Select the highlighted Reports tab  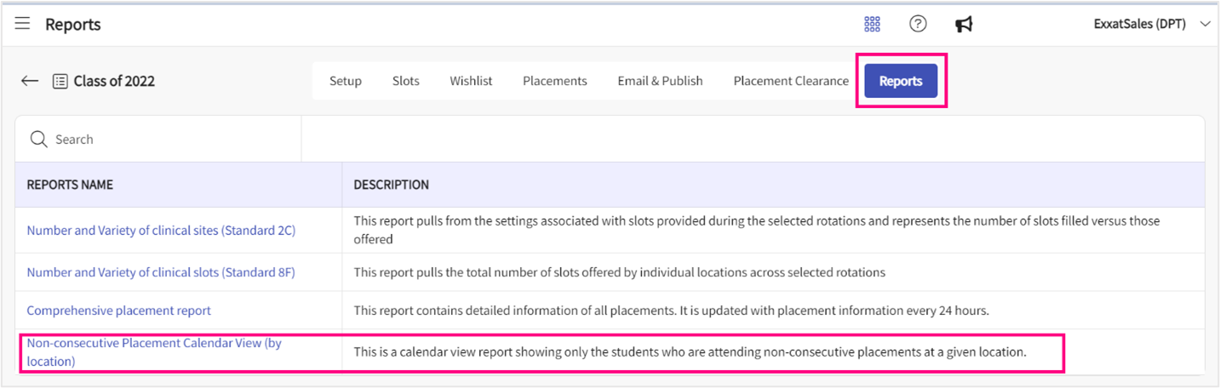coord(901,81)
